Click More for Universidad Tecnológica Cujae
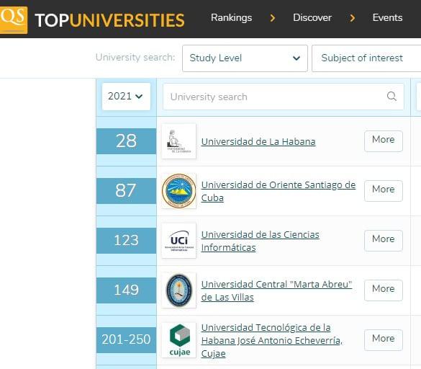The image size is (421, 369). point(384,340)
